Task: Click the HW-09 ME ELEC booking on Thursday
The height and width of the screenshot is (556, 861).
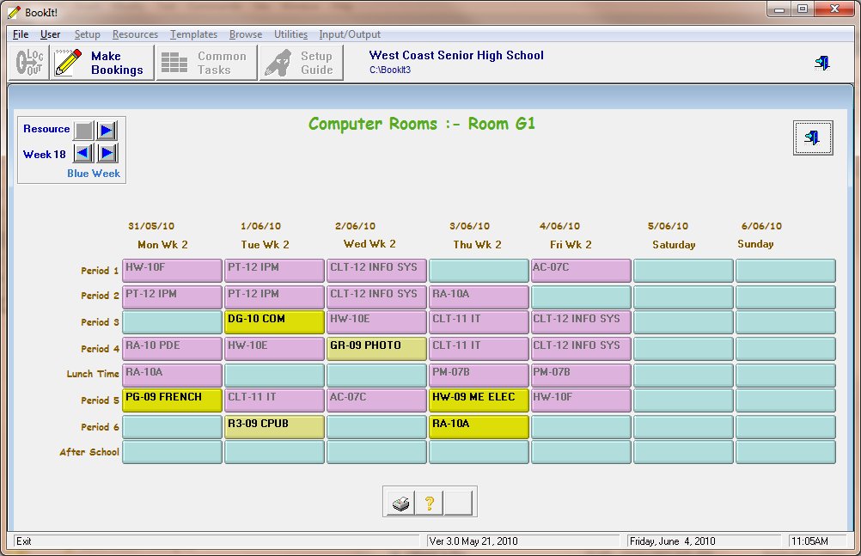Action: [479, 400]
